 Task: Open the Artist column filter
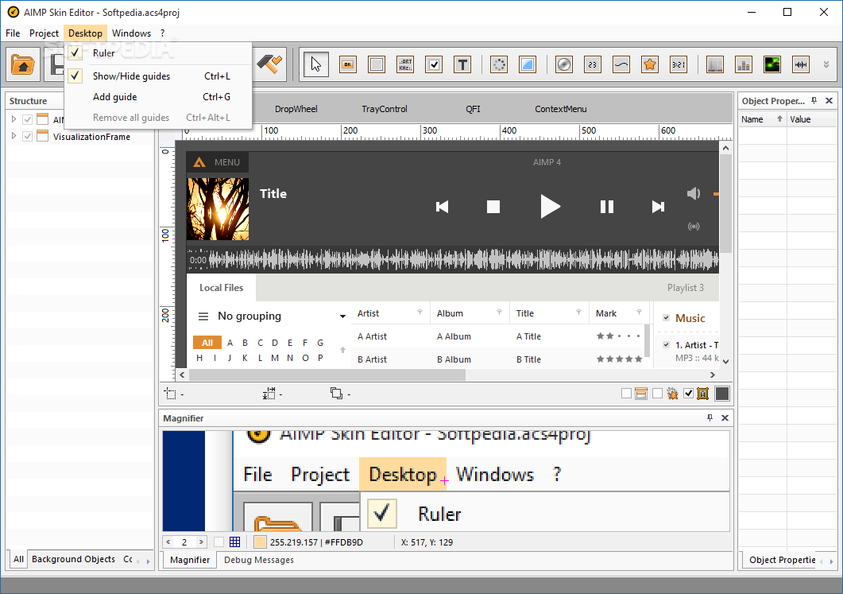pos(420,313)
